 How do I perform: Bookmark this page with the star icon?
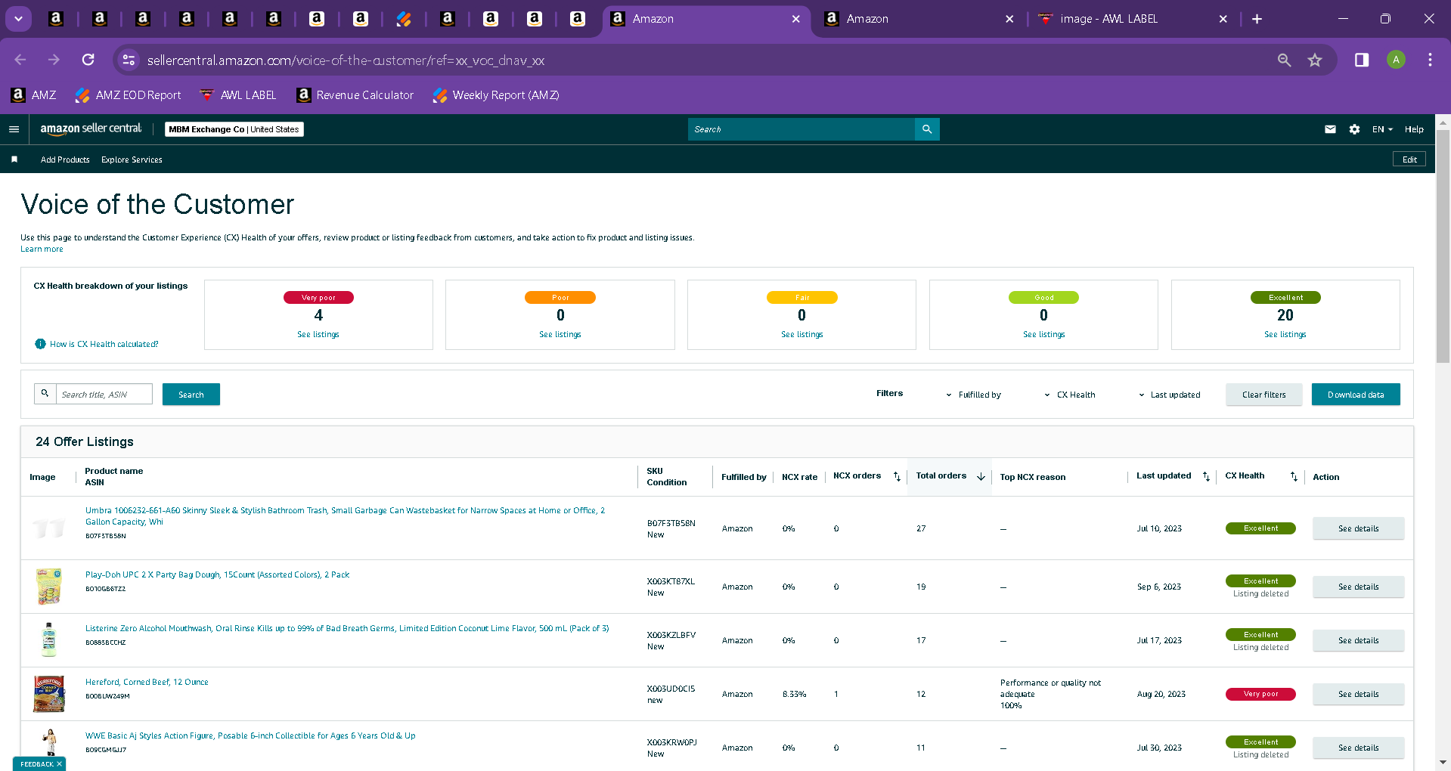coord(1315,60)
